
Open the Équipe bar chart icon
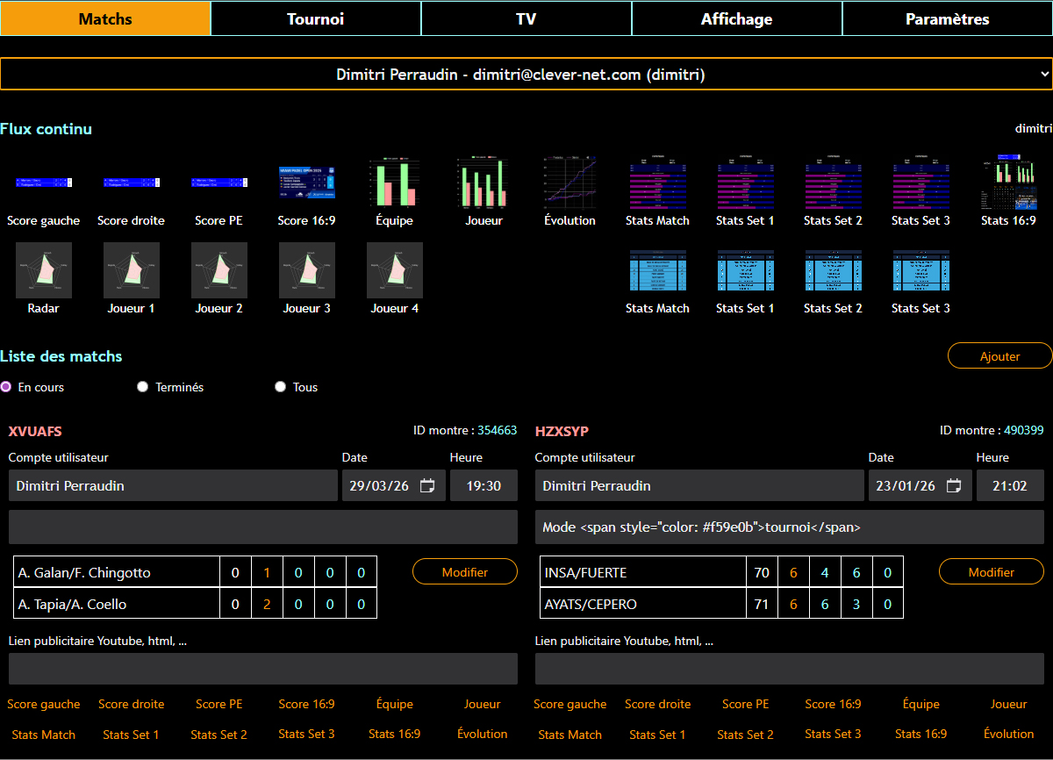pos(394,183)
